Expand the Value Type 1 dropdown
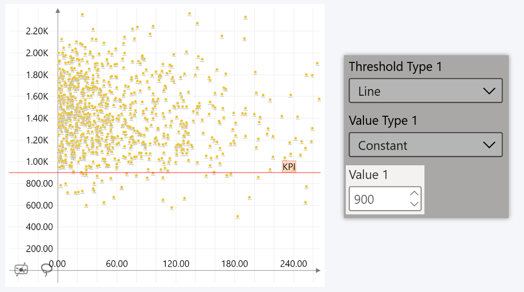The width and height of the screenshot is (524, 292). tap(425, 144)
